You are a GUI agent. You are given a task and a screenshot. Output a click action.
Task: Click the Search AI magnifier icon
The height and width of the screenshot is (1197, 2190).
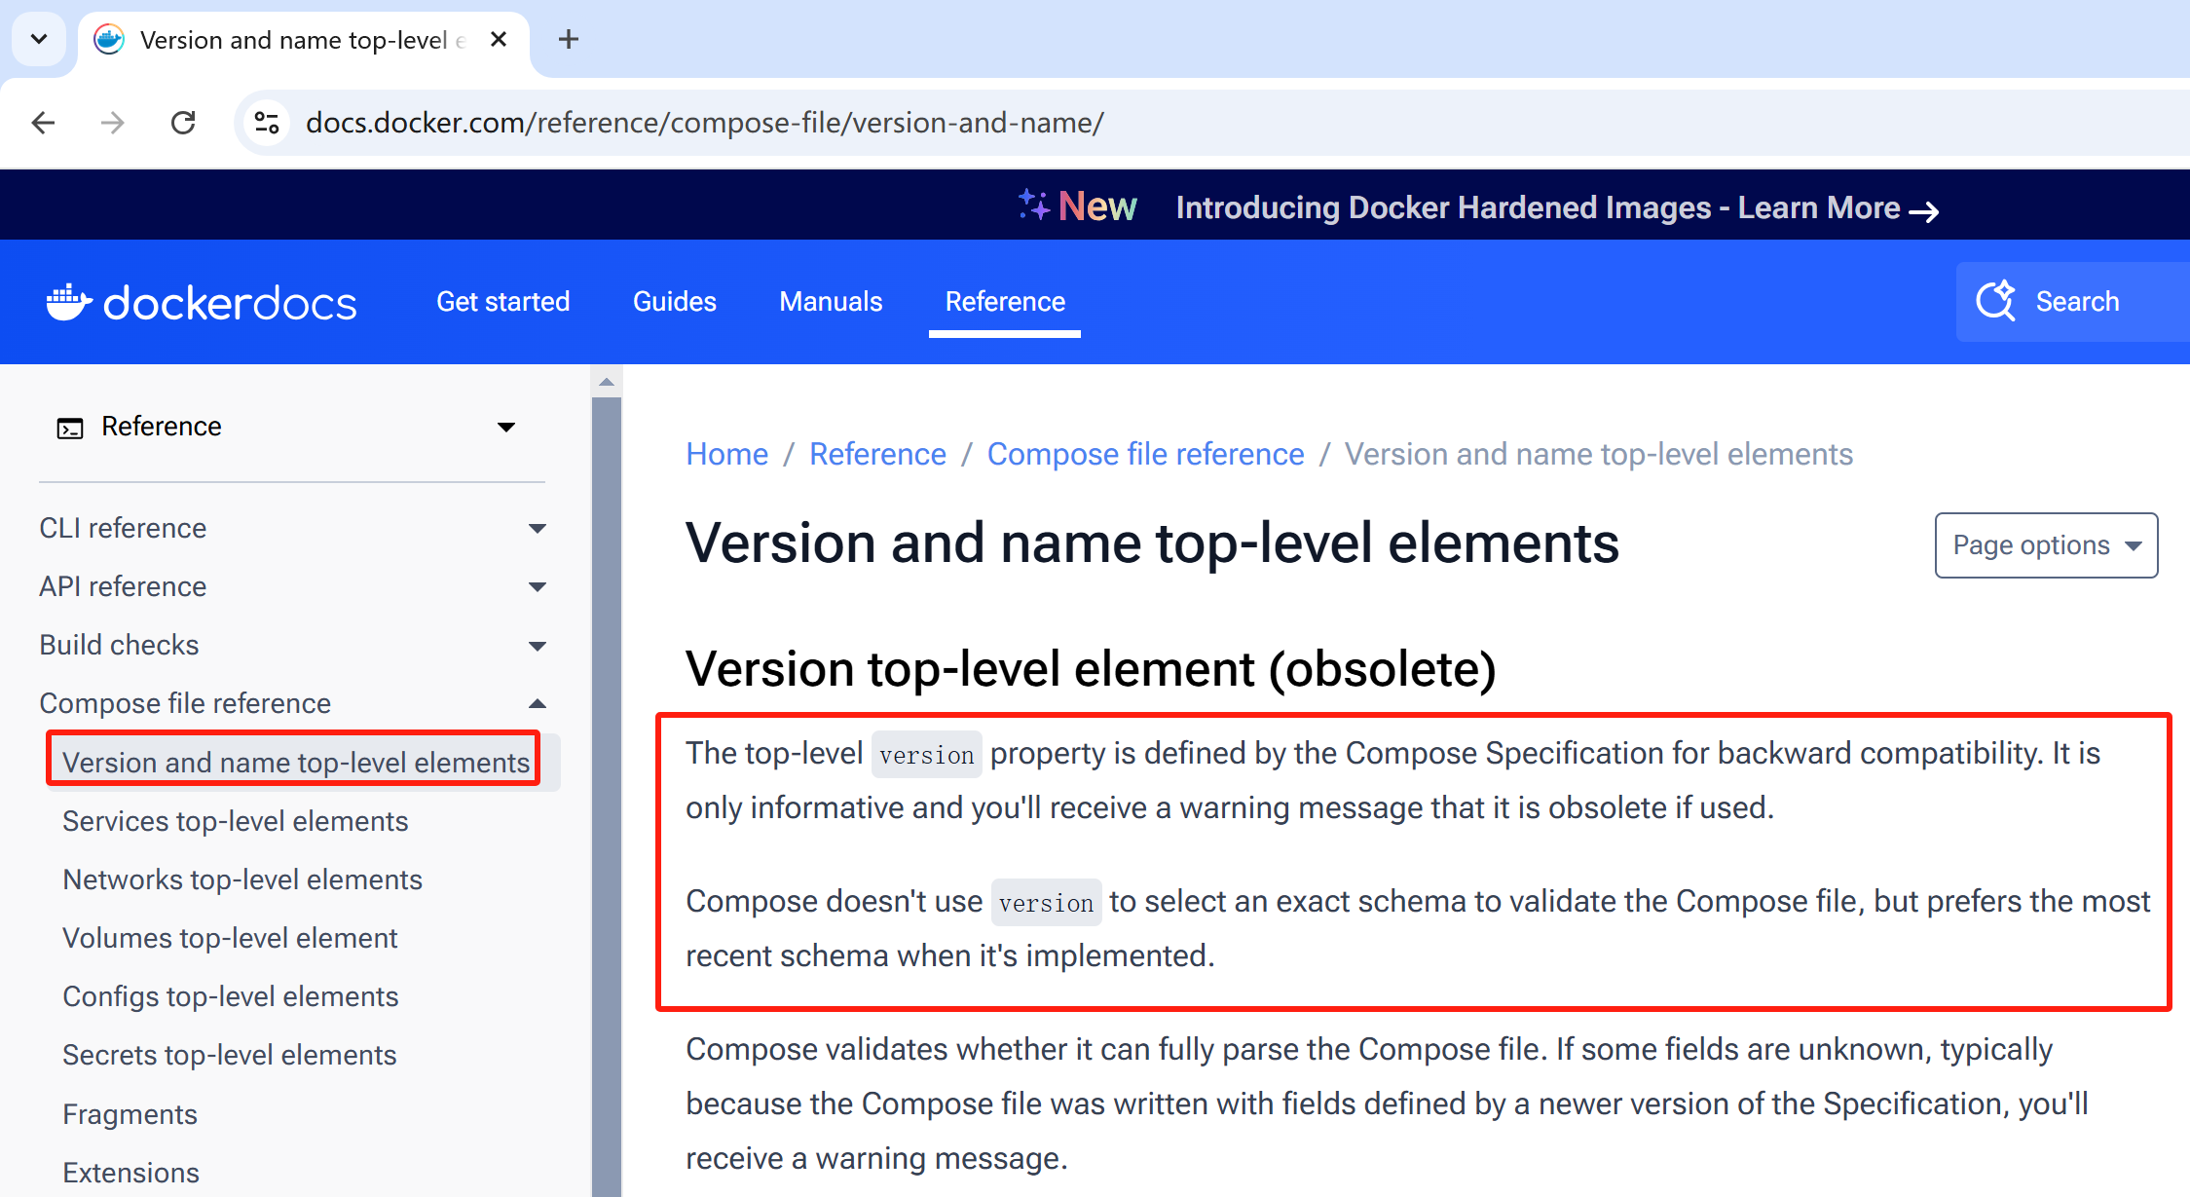[x=1995, y=301]
